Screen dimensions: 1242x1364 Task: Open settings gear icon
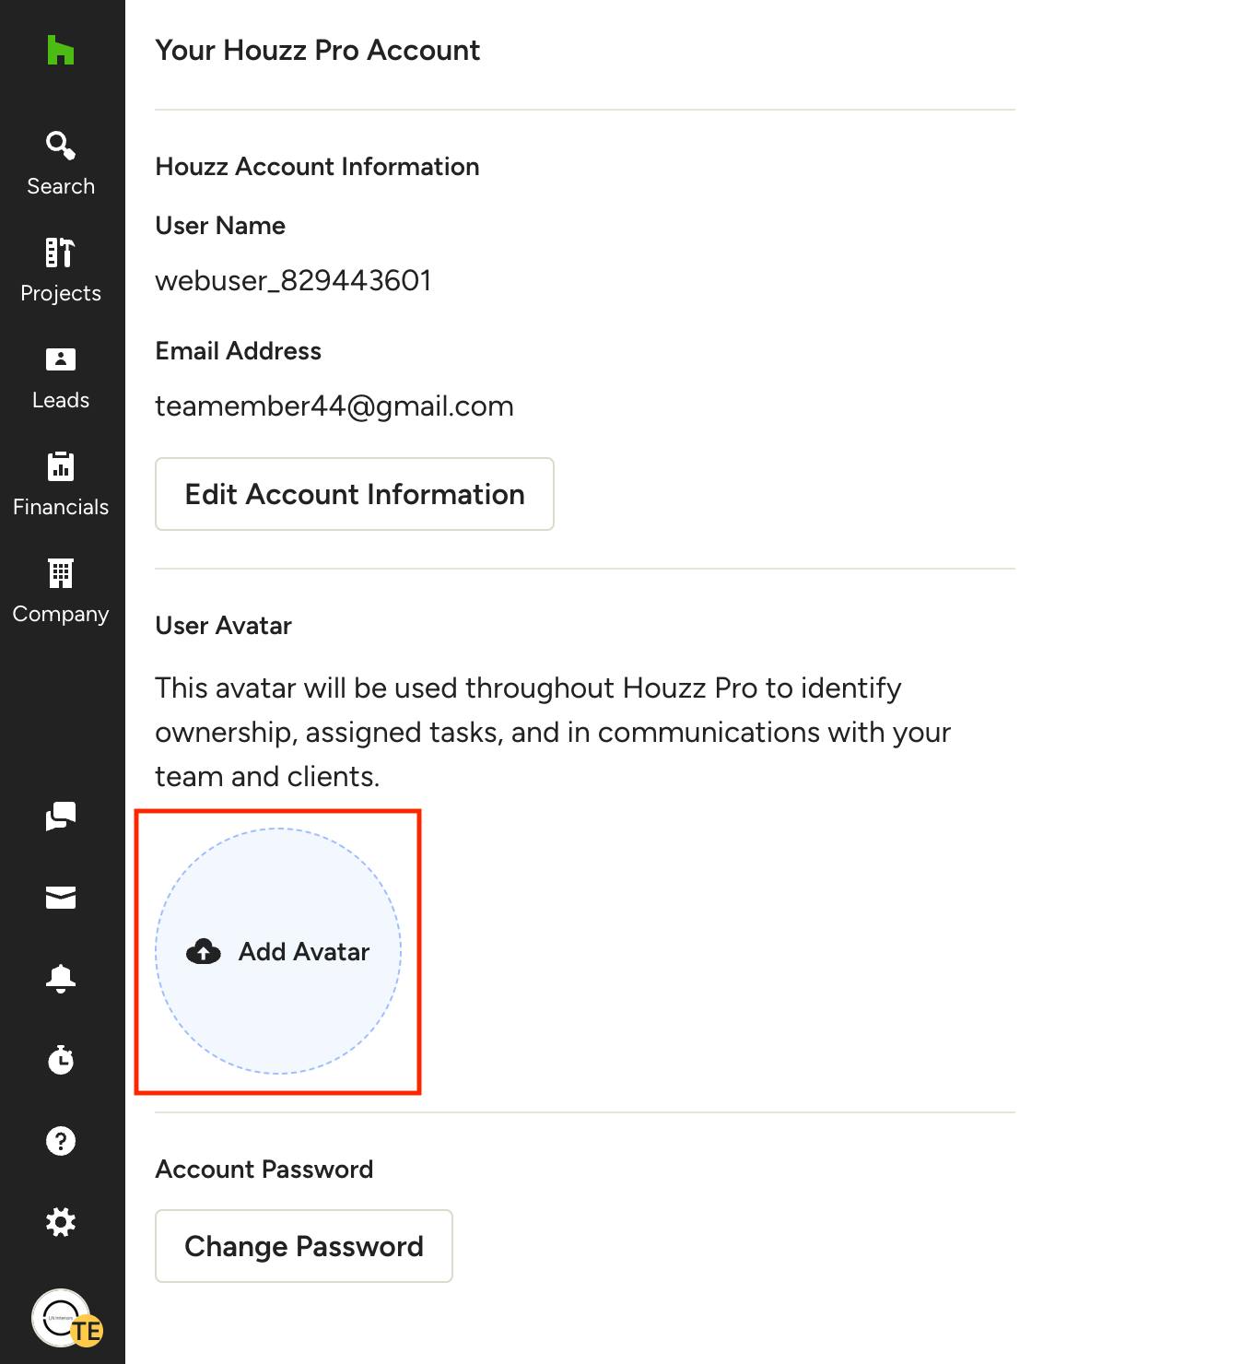tap(61, 1222)
